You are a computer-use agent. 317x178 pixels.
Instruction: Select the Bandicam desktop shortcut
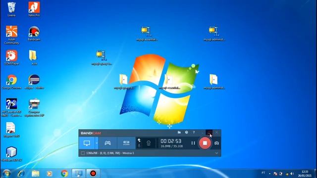click(x=34, y=34)
